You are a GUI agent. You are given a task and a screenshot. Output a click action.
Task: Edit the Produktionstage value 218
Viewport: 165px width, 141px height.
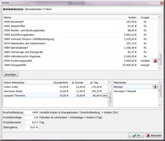click(x=32, y=117)
